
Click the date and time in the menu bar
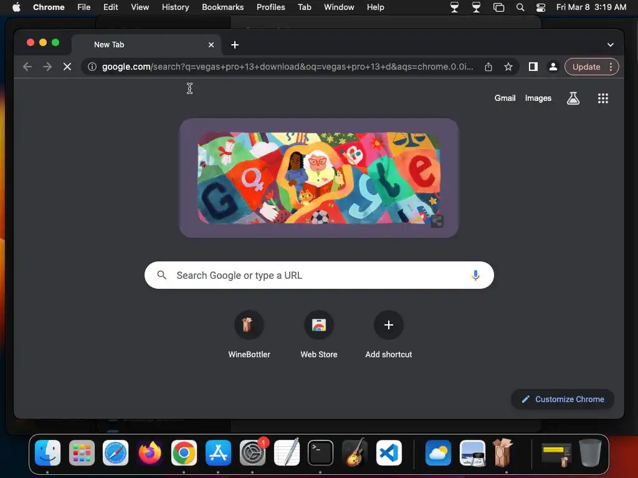click(x=591, y=7)
